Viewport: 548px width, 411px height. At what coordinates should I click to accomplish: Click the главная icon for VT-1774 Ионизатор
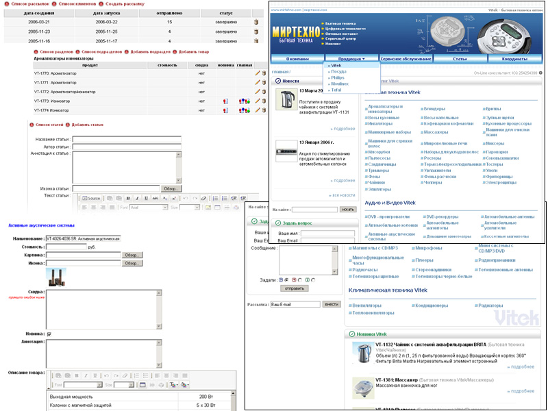tap(243, 110)
